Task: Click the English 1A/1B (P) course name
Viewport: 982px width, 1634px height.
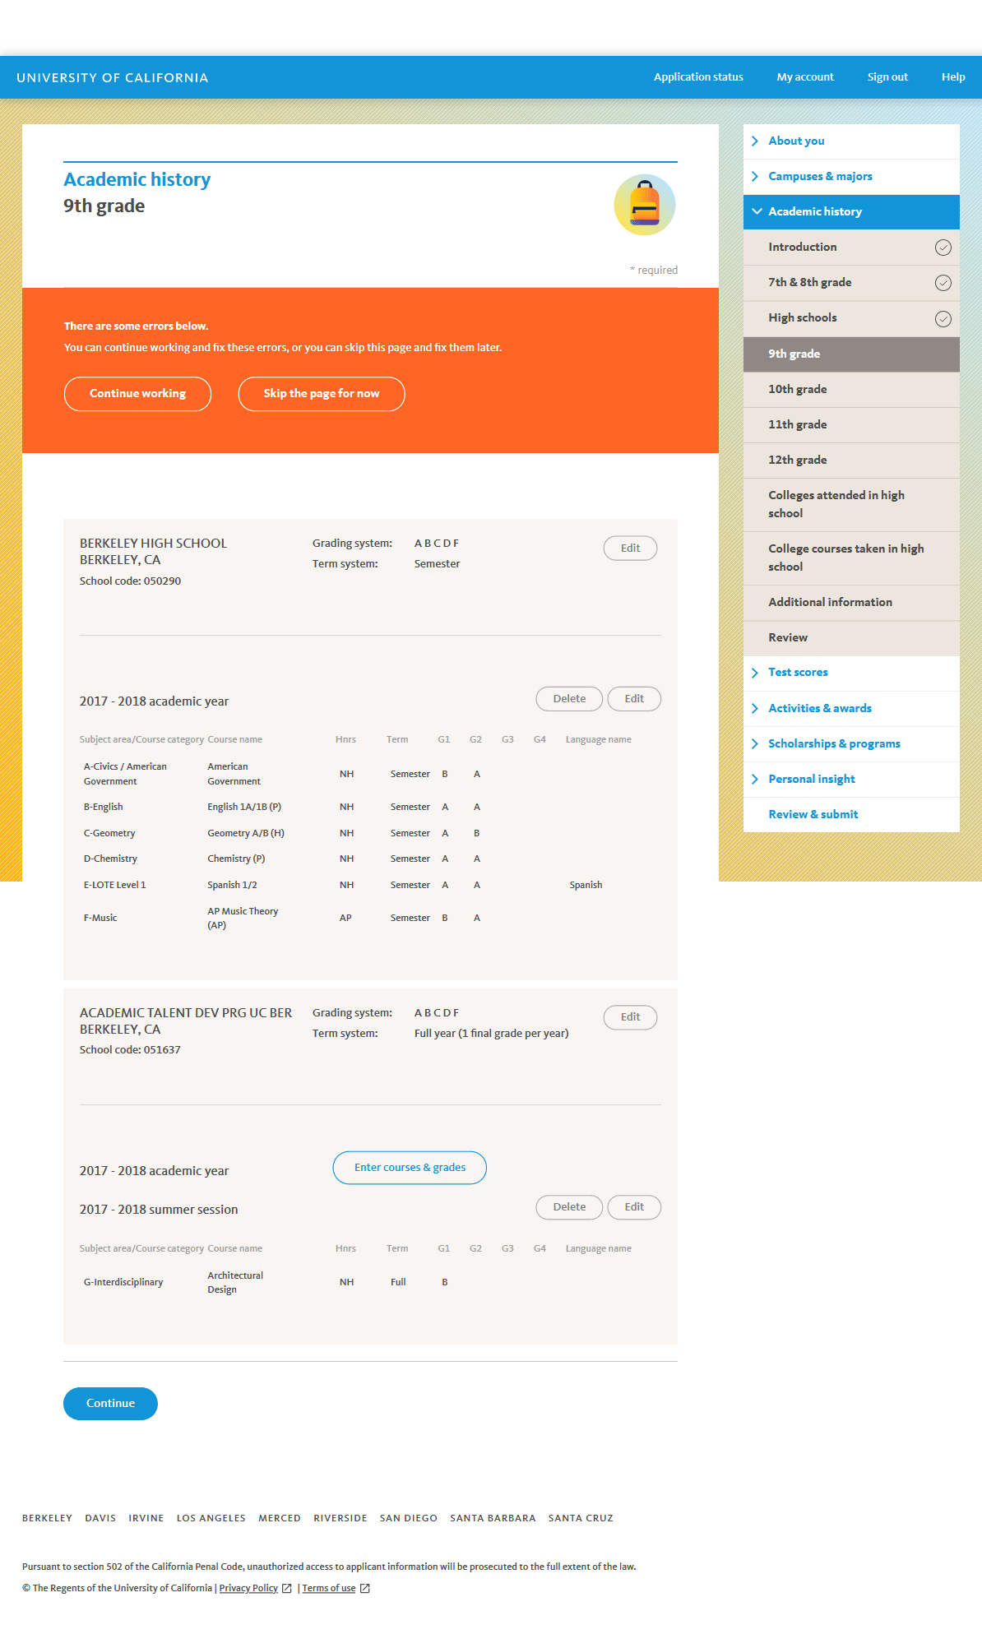Action: pyautogui.click(x=244, y=808)
